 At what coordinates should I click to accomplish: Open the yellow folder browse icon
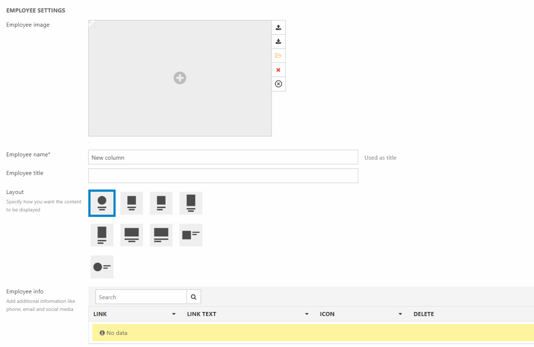coord(278,55)
